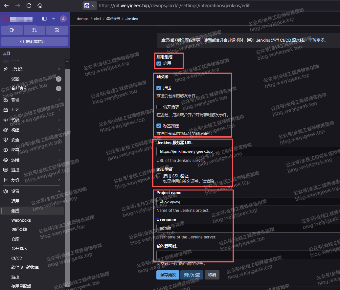Expand the 计划 menu chevron
Viewport: 340px width, 290px height.
pos(59,110)
